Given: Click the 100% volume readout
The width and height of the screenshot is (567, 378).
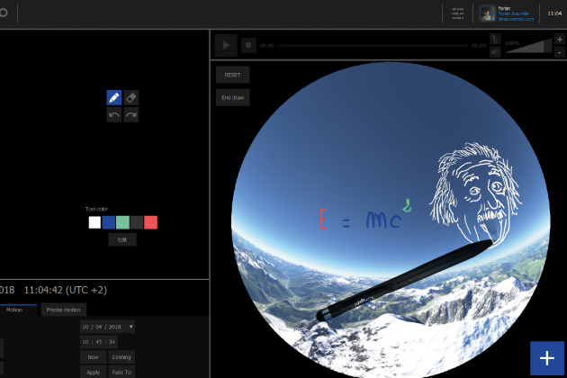Looking at the screenshot, I should click(x=512, y=43).
